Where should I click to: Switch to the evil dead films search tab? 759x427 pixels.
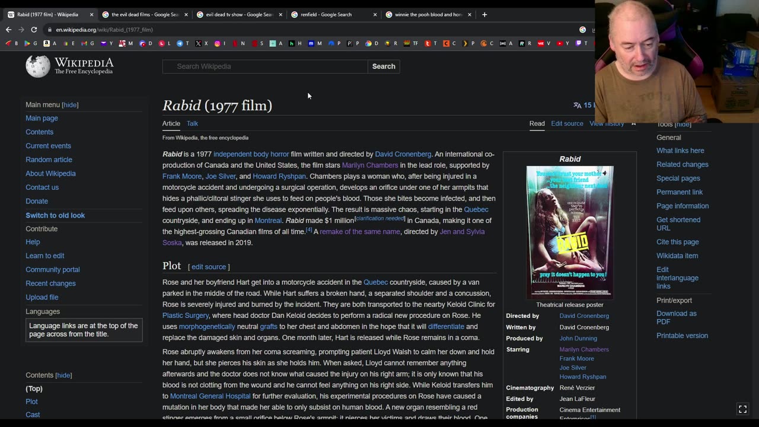145,14
